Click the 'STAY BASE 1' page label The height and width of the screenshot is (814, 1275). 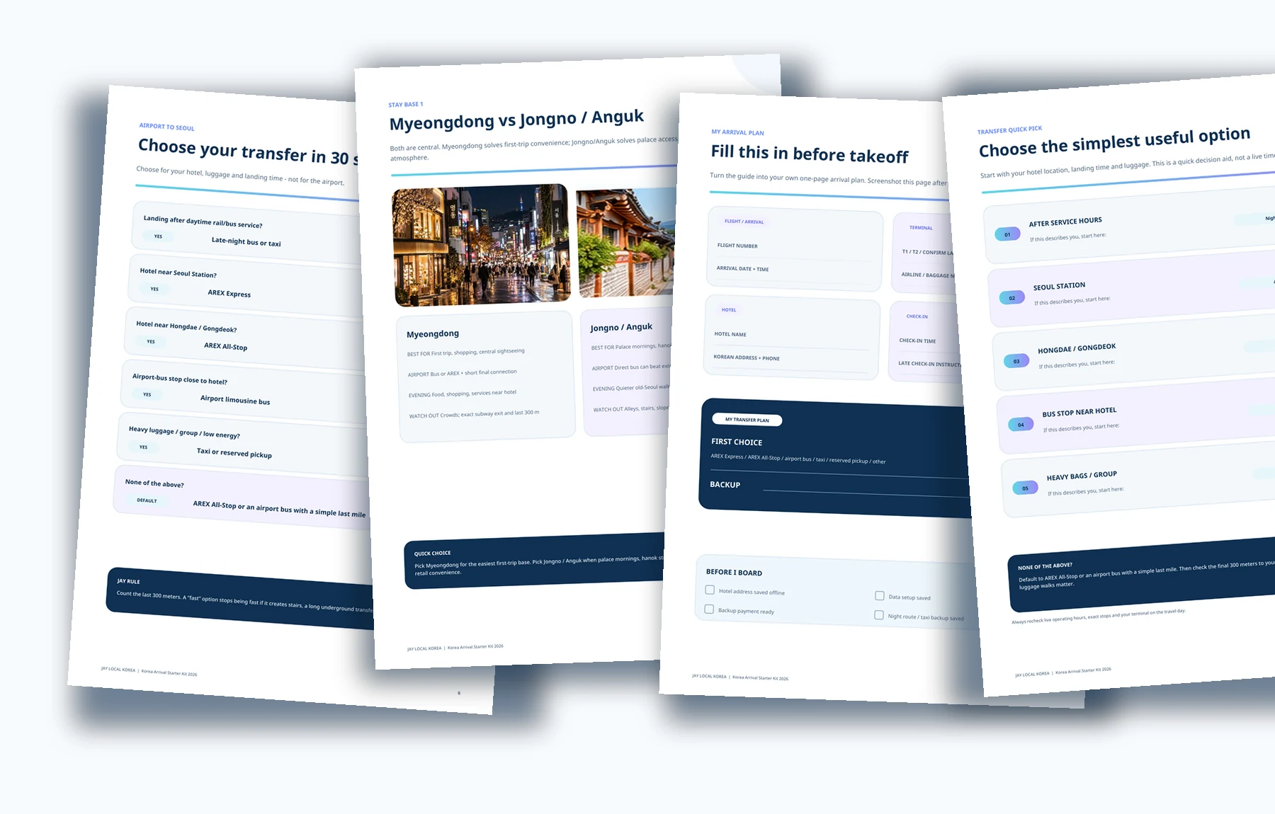click(x=406, y=104)
